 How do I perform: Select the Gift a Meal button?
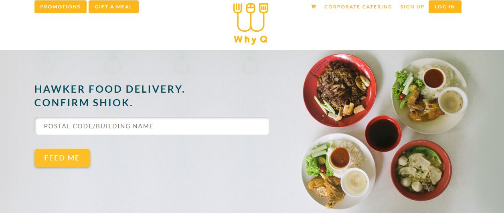click(x=113, y=7)
